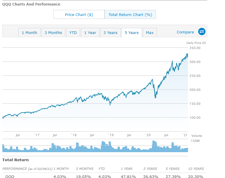Select the YTD range tab
Screen dimensions: 225x178
pos(73,33)
